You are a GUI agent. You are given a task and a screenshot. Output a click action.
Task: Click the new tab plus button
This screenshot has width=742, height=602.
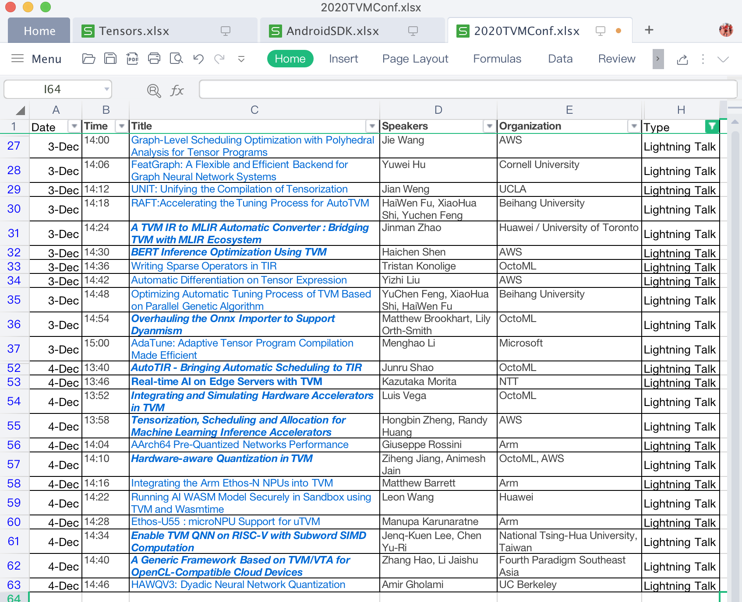click(649, 30)
